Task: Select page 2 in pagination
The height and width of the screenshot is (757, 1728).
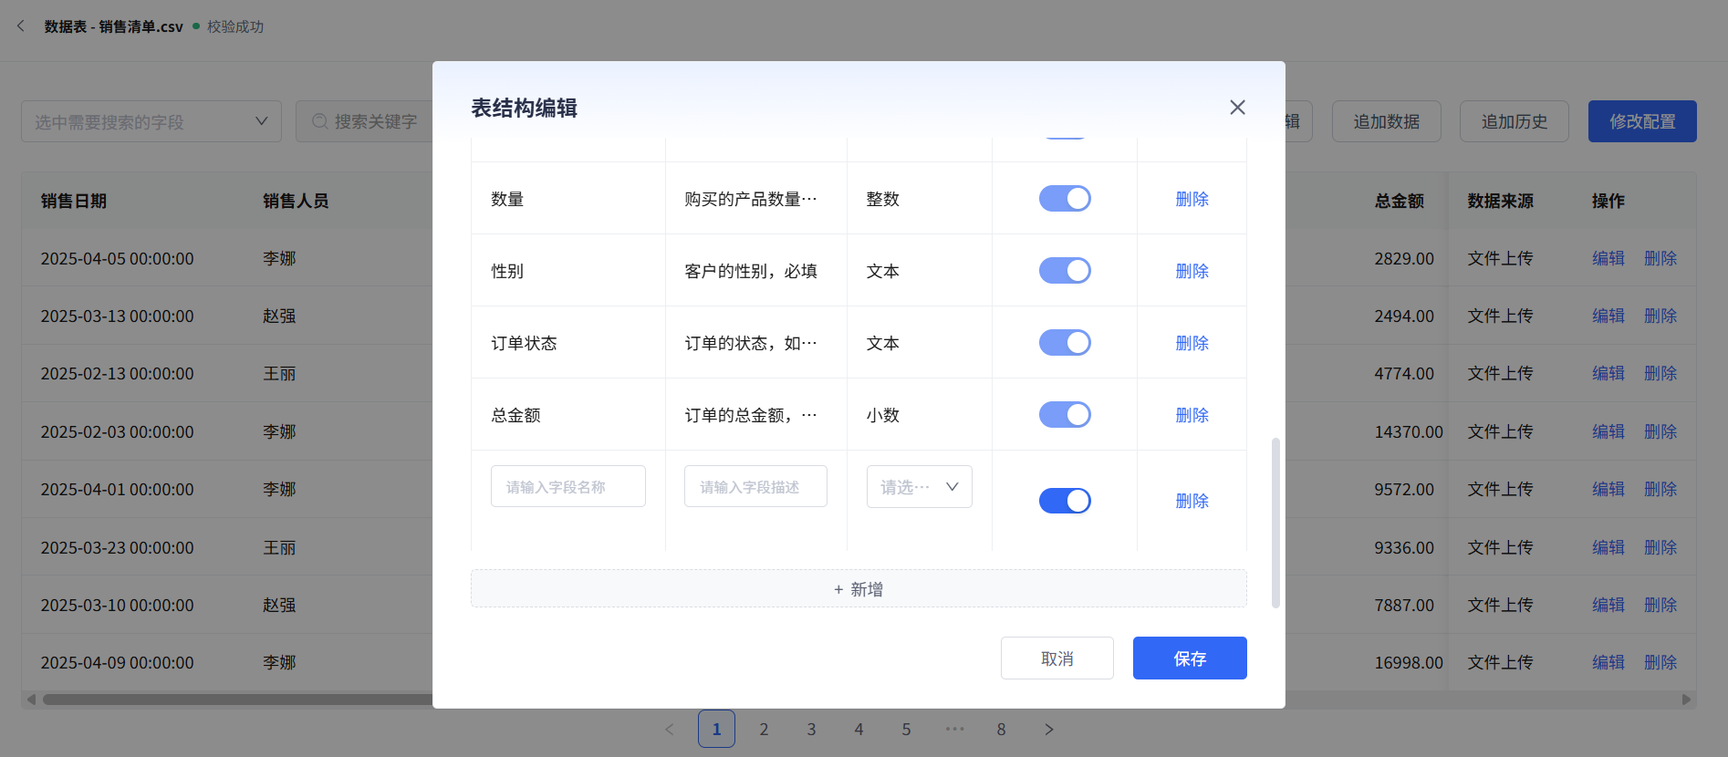Action: pyautogui.click(x=764, y=729)
